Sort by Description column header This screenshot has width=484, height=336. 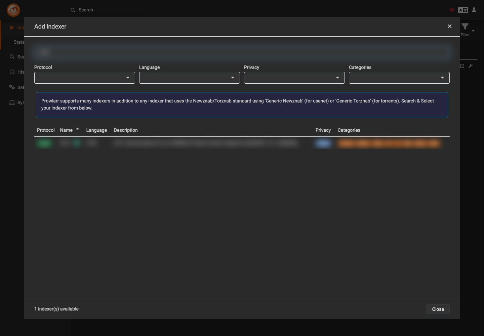coord(126,130)
